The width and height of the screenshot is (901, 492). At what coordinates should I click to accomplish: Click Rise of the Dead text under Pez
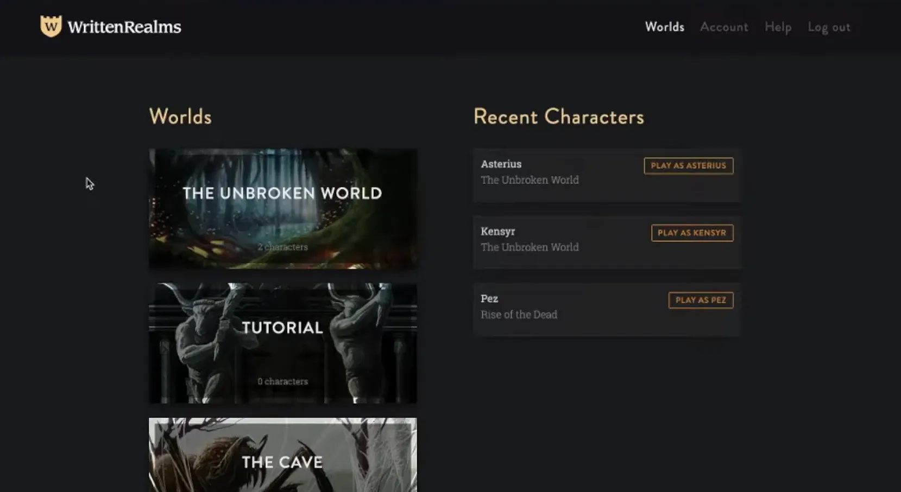click(x=519, y=314)
